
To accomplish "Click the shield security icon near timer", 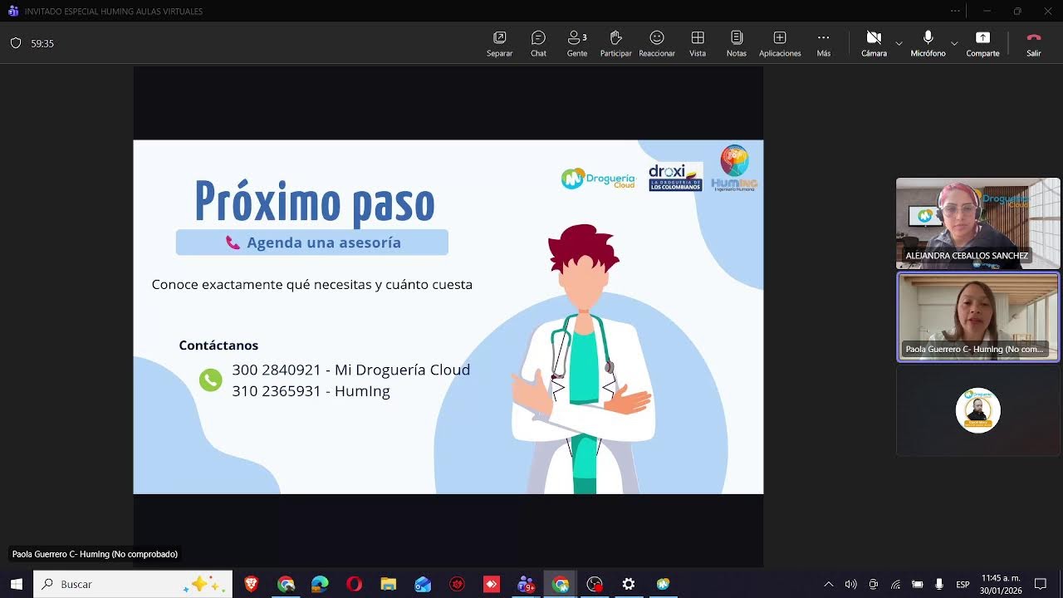I will coord(16,43).
